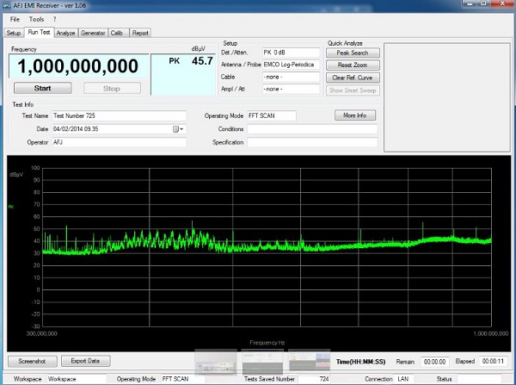Open the Calib tab
The image size is (516, 385).
tap(117, 33)
